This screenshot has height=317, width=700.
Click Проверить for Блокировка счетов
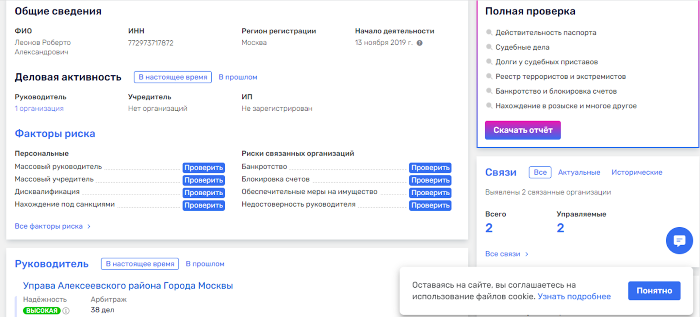pos(430,180)
